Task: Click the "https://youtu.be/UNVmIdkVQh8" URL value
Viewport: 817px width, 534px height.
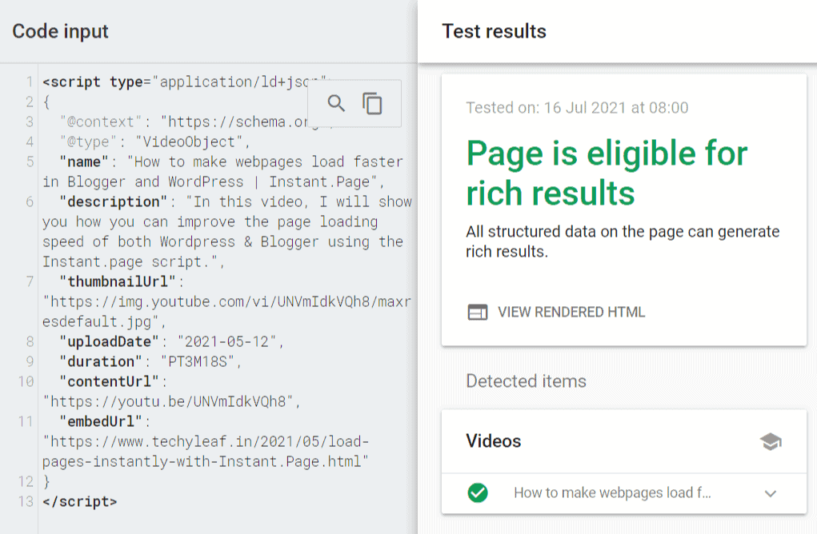Action: tap(168, 402)
